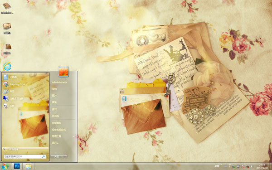Click the keyboard input method tray icon
This screenshot has height=170, width=272.
[225, 166]
